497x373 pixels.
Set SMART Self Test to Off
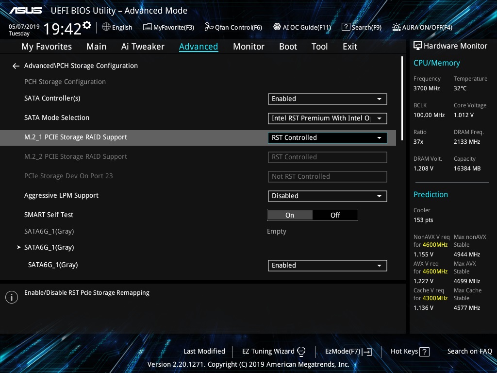coord(335,215)
